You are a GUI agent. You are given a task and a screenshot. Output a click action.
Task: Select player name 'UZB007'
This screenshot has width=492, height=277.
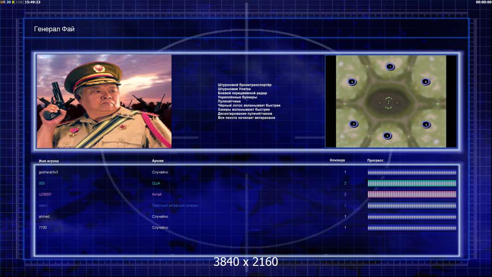(45, 194)
